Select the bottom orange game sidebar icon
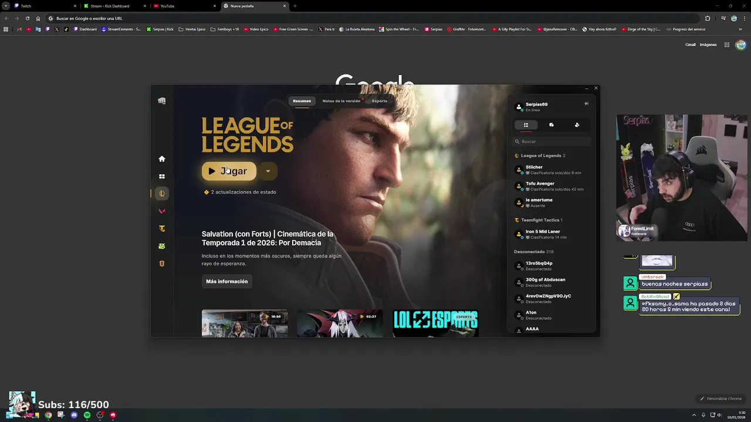The width and height of the screenshot is (751, 422). (162, 264)
